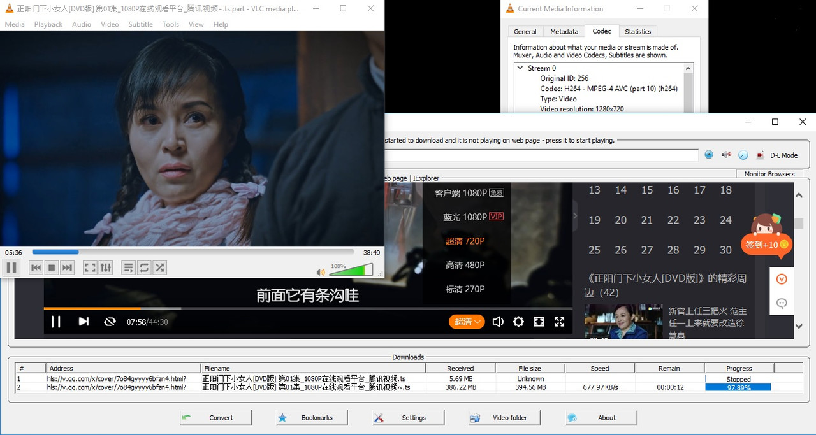Click Monitor Browsers button
816x435 pixels.
point(769,174)
